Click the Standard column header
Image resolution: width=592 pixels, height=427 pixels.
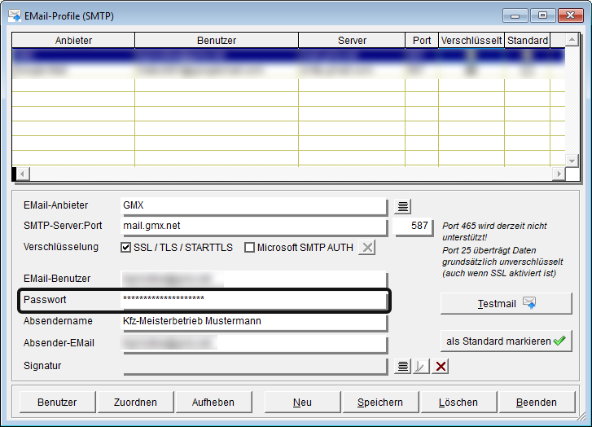pyautogui.click(x=528, y=41)
